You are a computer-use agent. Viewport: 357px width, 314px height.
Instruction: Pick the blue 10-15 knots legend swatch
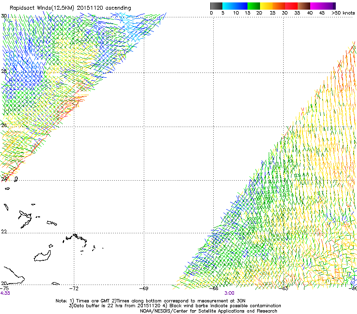tap(241, 6)
